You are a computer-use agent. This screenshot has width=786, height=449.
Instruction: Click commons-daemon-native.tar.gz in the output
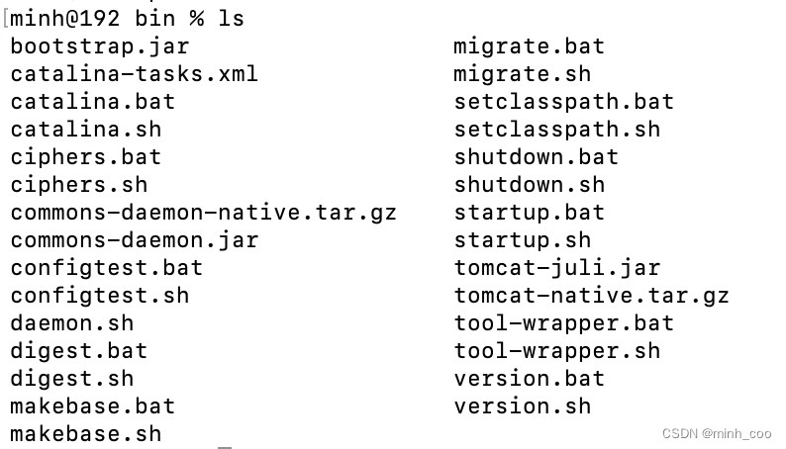204,214
